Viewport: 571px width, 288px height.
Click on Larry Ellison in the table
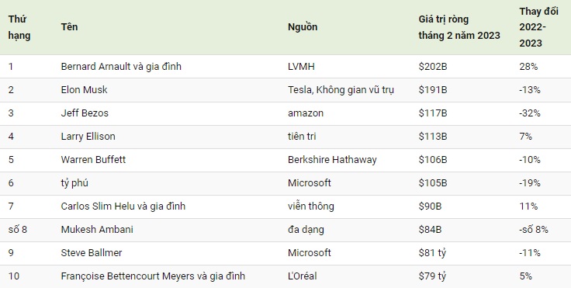88,137
